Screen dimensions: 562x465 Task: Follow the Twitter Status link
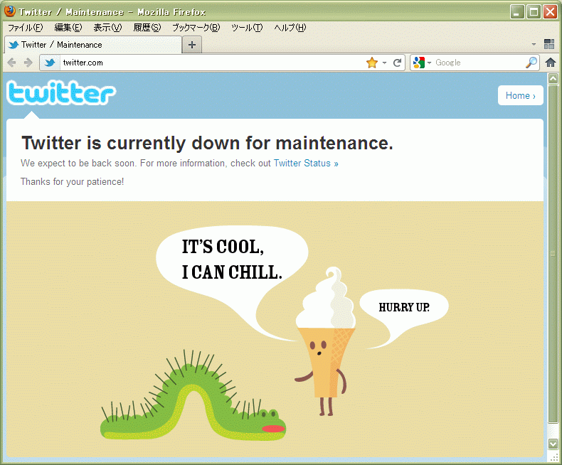pos(306,164)
